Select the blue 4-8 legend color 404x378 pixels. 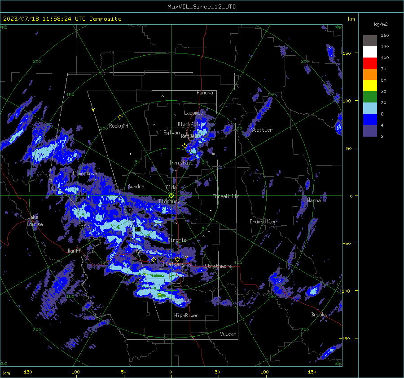pyautogui.click(x=370, y=120)
